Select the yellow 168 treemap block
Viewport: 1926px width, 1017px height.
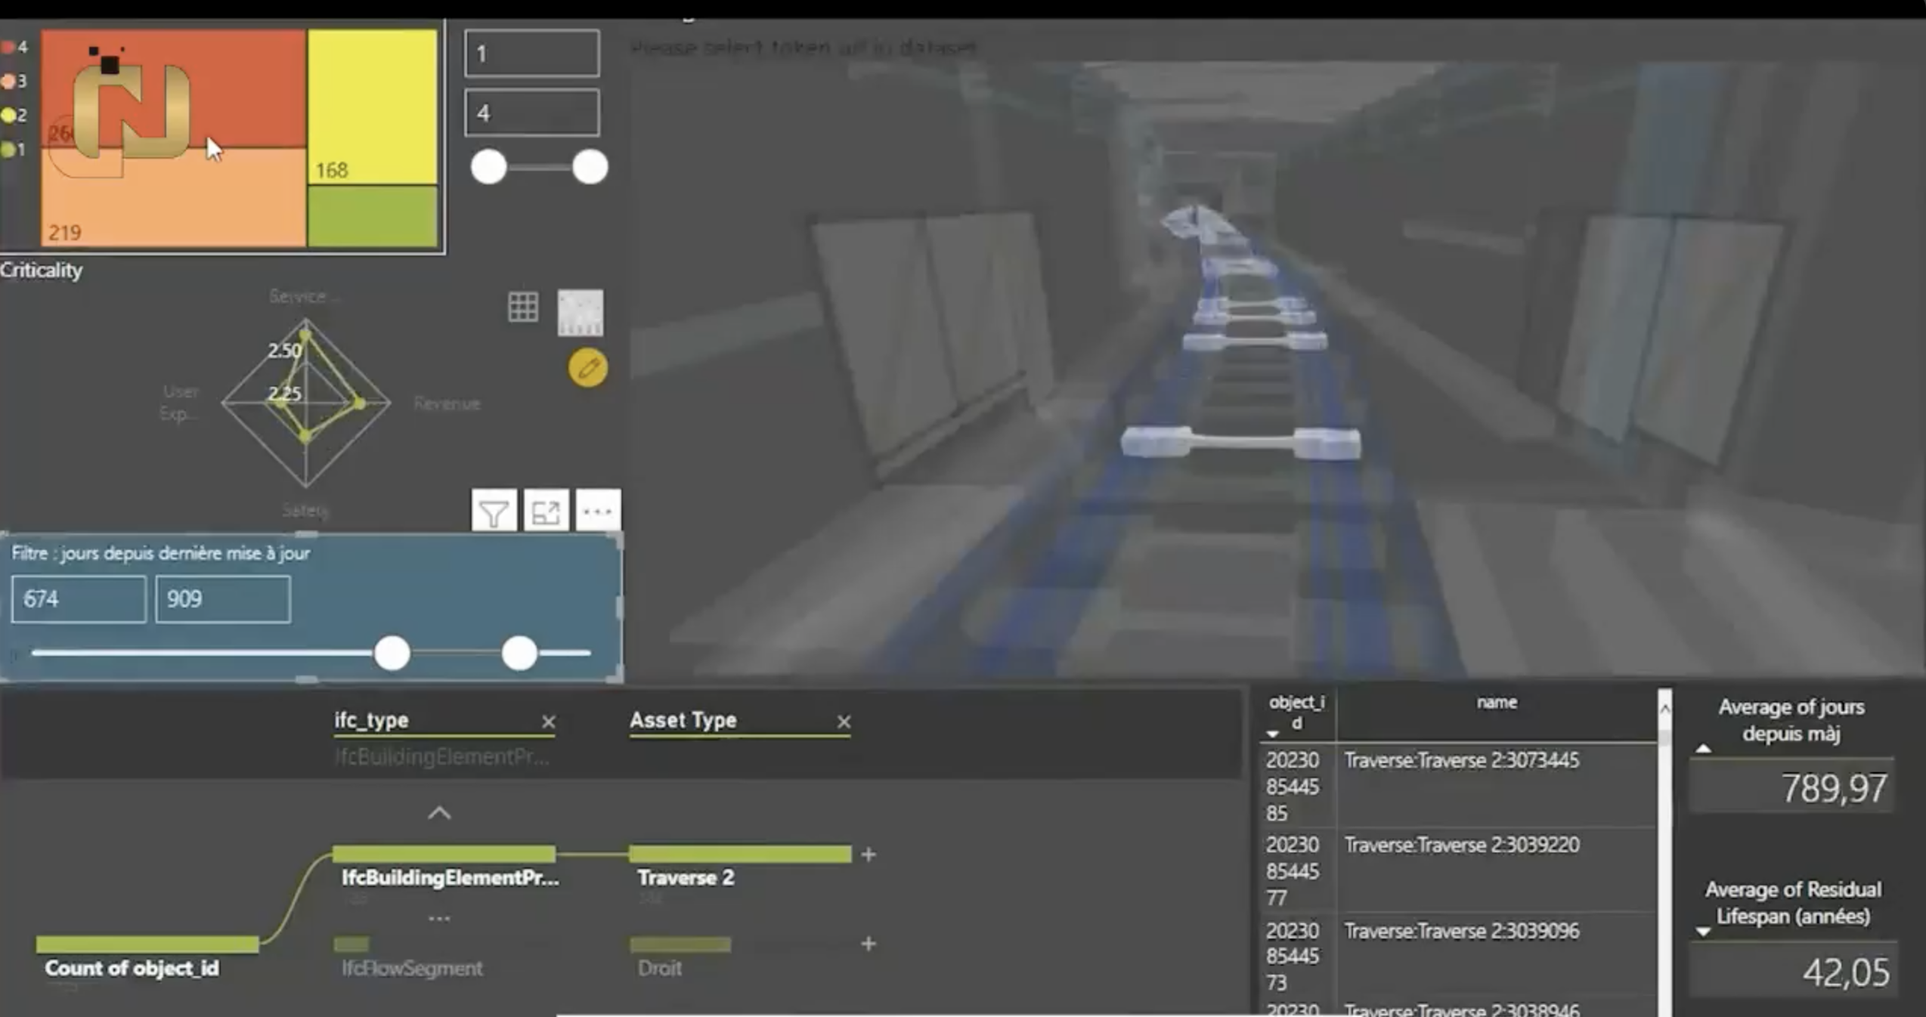pyautogui.click(x=372, y=106)
